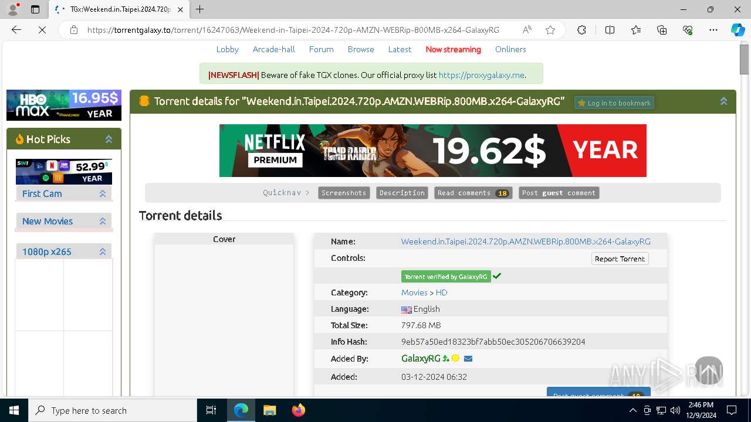Close the Weekend in Taipei tab
This screenshot has height=422, width=751.
pyautogui.click(x=181, y=9)
